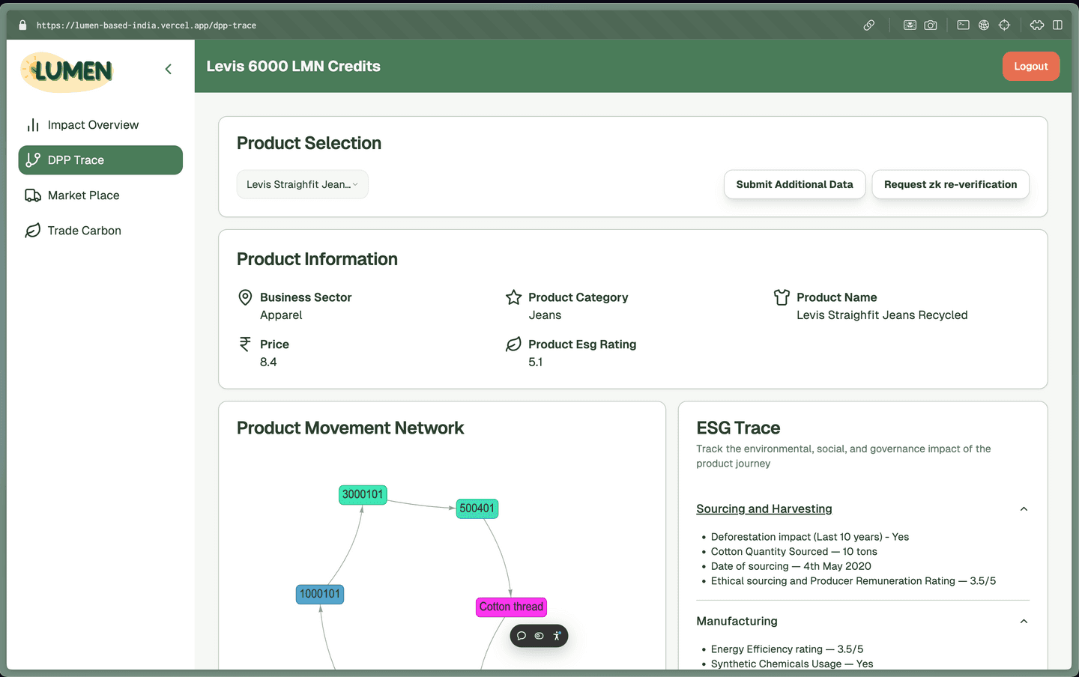Image resolution: width=1079 pixels, height=677 pixels.
Task: Click the Price rupee icon
Action: 245,344
